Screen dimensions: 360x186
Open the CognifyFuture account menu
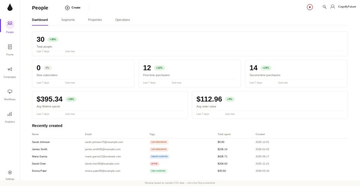tap(343, 7)
